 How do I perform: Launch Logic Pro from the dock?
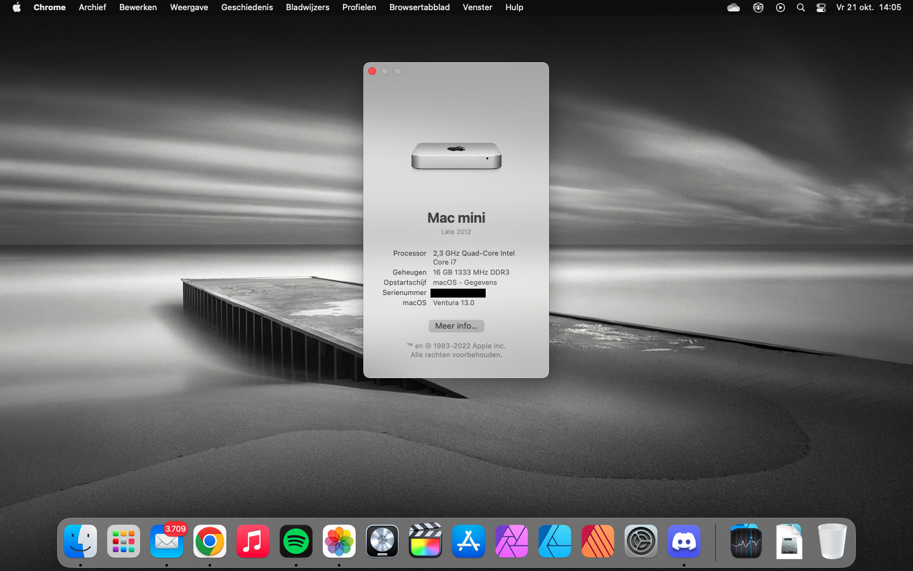(x=382, y=541)
